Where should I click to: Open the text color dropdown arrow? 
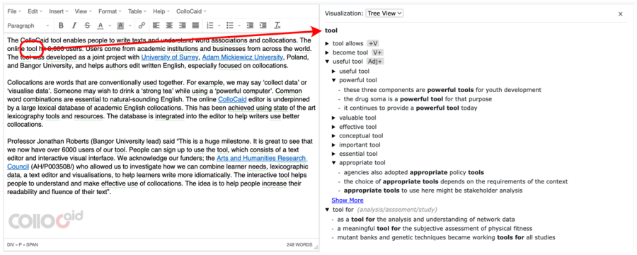point(110,25)
